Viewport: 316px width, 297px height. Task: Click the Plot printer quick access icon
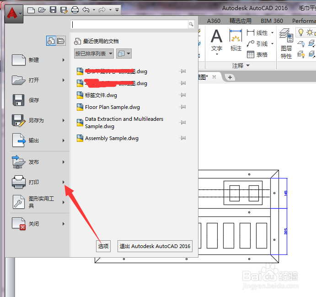pyautogui.click(x=75, y=10)
